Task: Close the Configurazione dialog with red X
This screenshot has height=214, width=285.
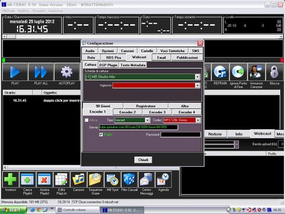Action: click(x=200, y=43)
